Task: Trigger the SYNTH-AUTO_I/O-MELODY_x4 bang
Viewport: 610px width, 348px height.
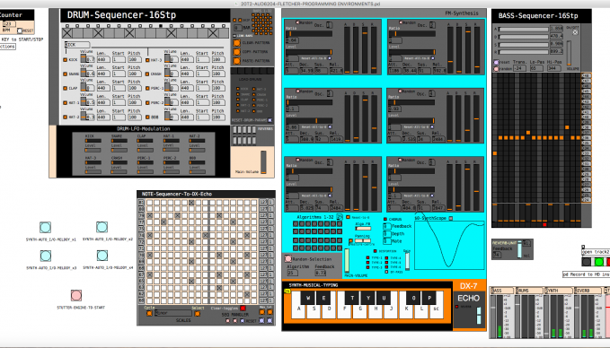Action: pyautogui.click(x=102, y=256)
